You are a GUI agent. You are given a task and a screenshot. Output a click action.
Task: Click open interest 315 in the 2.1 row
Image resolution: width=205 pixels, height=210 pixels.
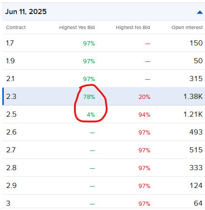[196, 79]
